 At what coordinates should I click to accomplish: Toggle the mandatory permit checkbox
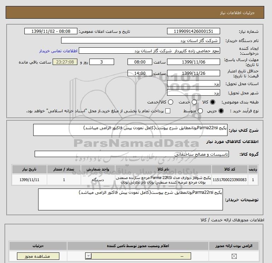pos(234,256)
